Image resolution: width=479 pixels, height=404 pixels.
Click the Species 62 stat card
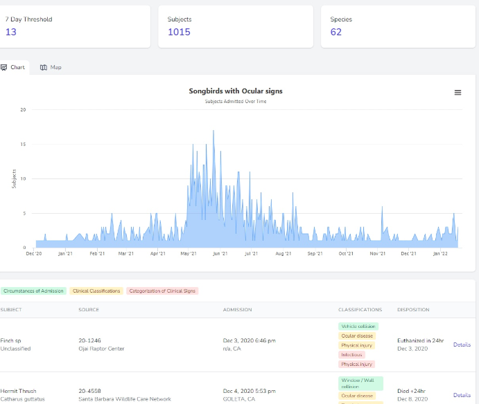pos(398,26)
